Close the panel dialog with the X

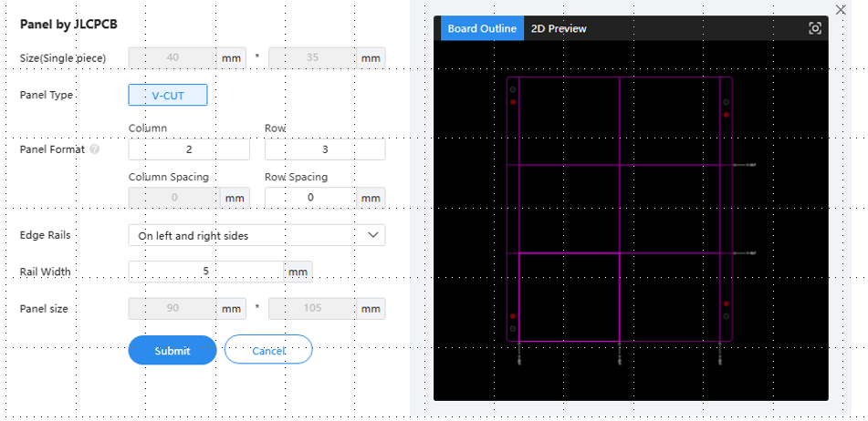click(x=841, y=9)
